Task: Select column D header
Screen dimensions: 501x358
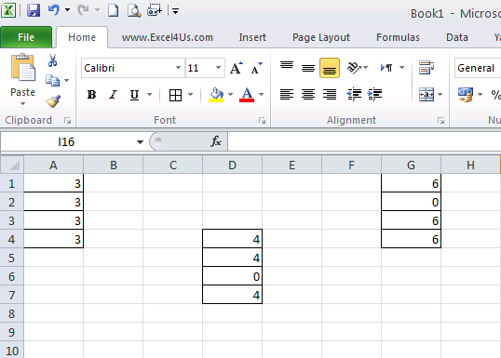Action: [x=232, y=165]
